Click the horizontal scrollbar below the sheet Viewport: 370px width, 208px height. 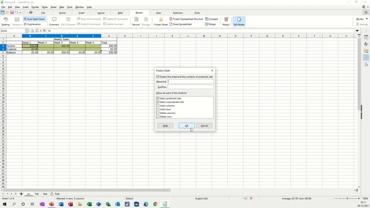pyautogui.click(x=87, y=190)
